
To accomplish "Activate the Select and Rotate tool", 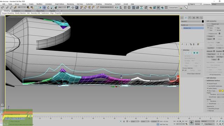I will pos(48,8).
